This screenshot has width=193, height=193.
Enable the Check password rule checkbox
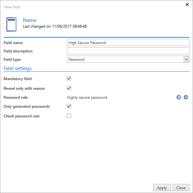[x=69, y=116]
